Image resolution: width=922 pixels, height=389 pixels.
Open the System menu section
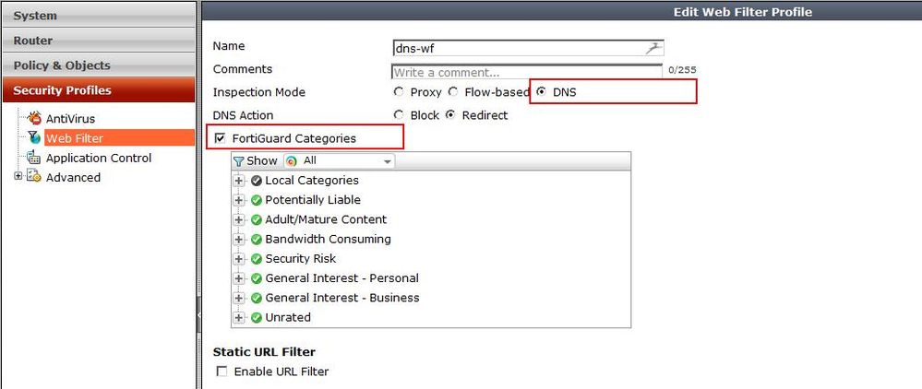pos(98,16)
